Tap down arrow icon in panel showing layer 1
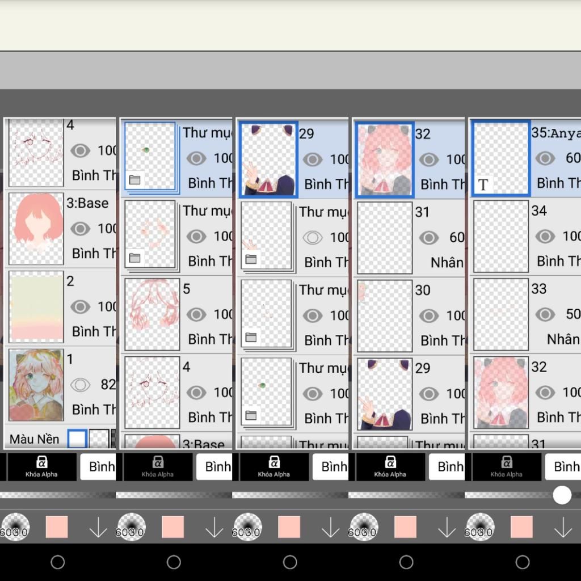Viewport: 581px width, 581px height. click(x=98, y=527)
